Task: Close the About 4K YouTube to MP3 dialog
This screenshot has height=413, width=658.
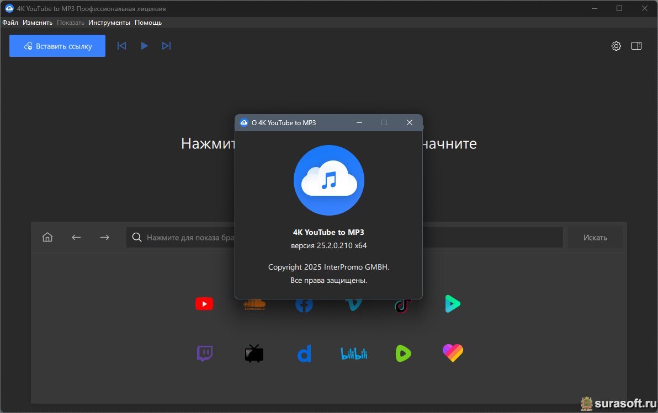Action: (x=410, y=122)
